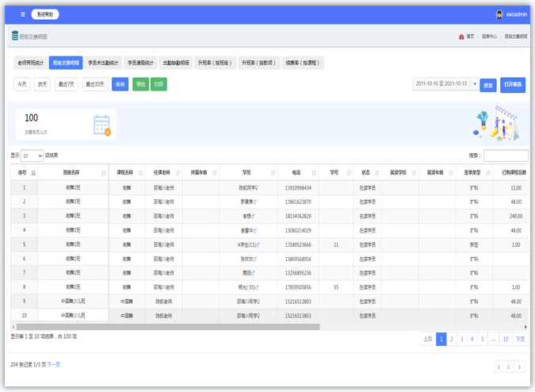The image size is (535, 392).
Task: Sort by the 学员 column header
Action: click(247, 172)
